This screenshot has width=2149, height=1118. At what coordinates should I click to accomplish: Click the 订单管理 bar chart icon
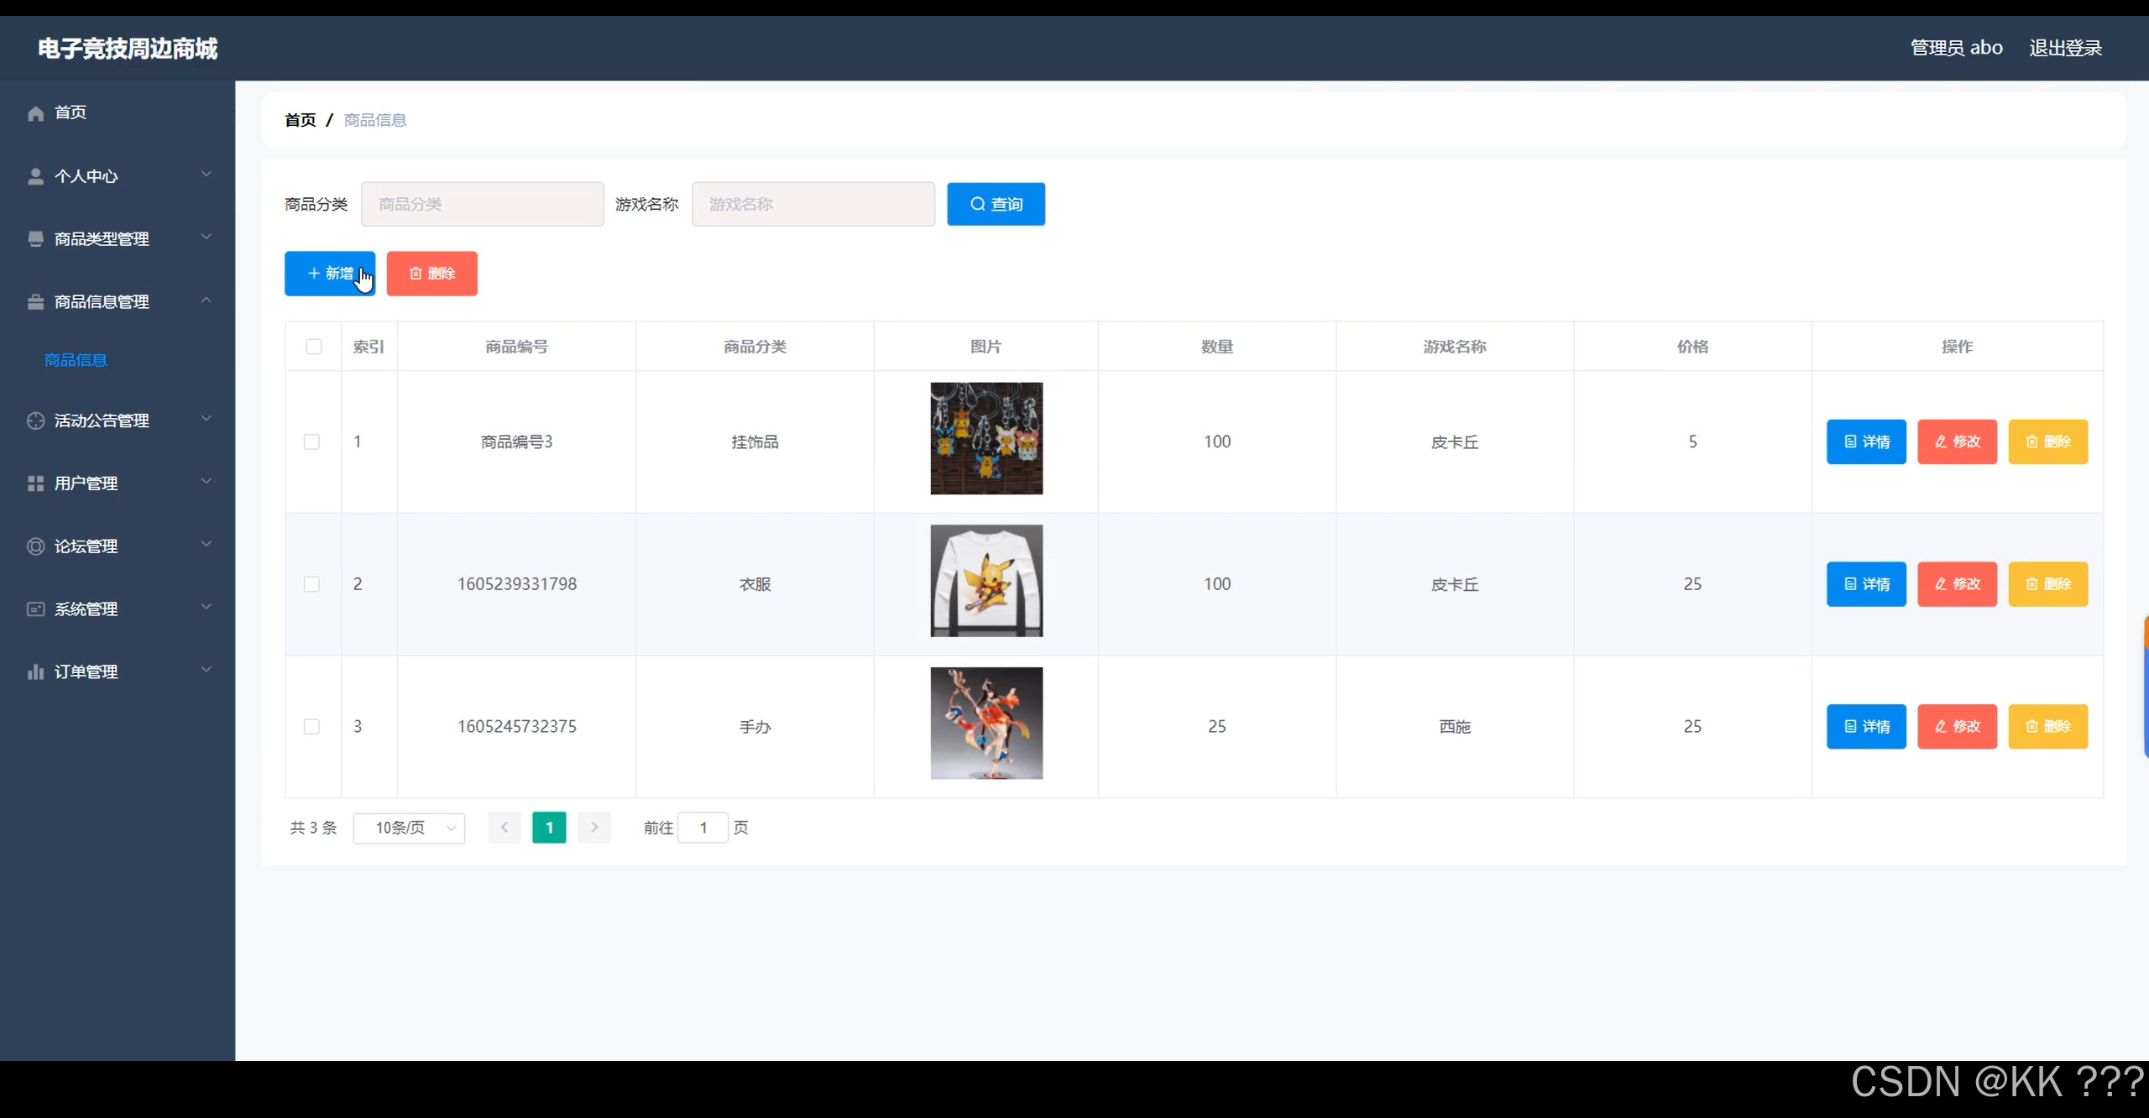[x=35, y=671]
